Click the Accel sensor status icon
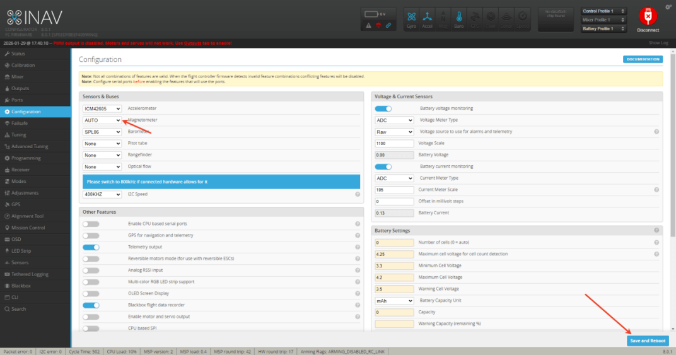Viewport: 676px width, 355px height. point(427,19)
